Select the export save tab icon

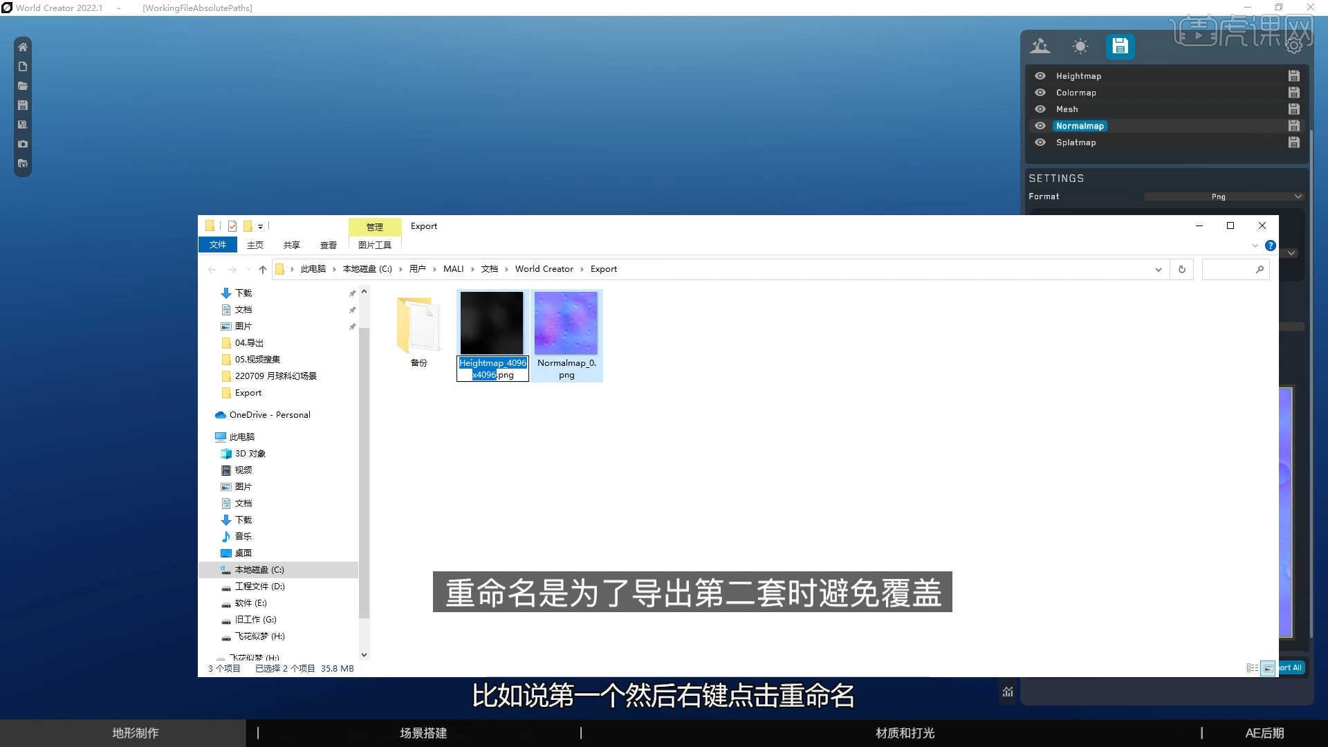(x=1120, y=46)
